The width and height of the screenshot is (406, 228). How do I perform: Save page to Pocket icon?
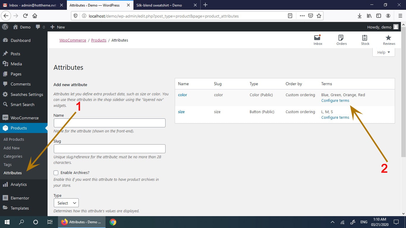(311, 16)
